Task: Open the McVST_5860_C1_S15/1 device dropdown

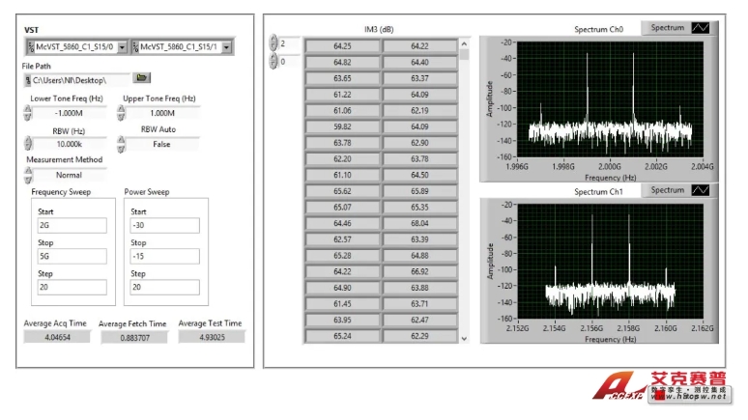Action: pos(227,47)
